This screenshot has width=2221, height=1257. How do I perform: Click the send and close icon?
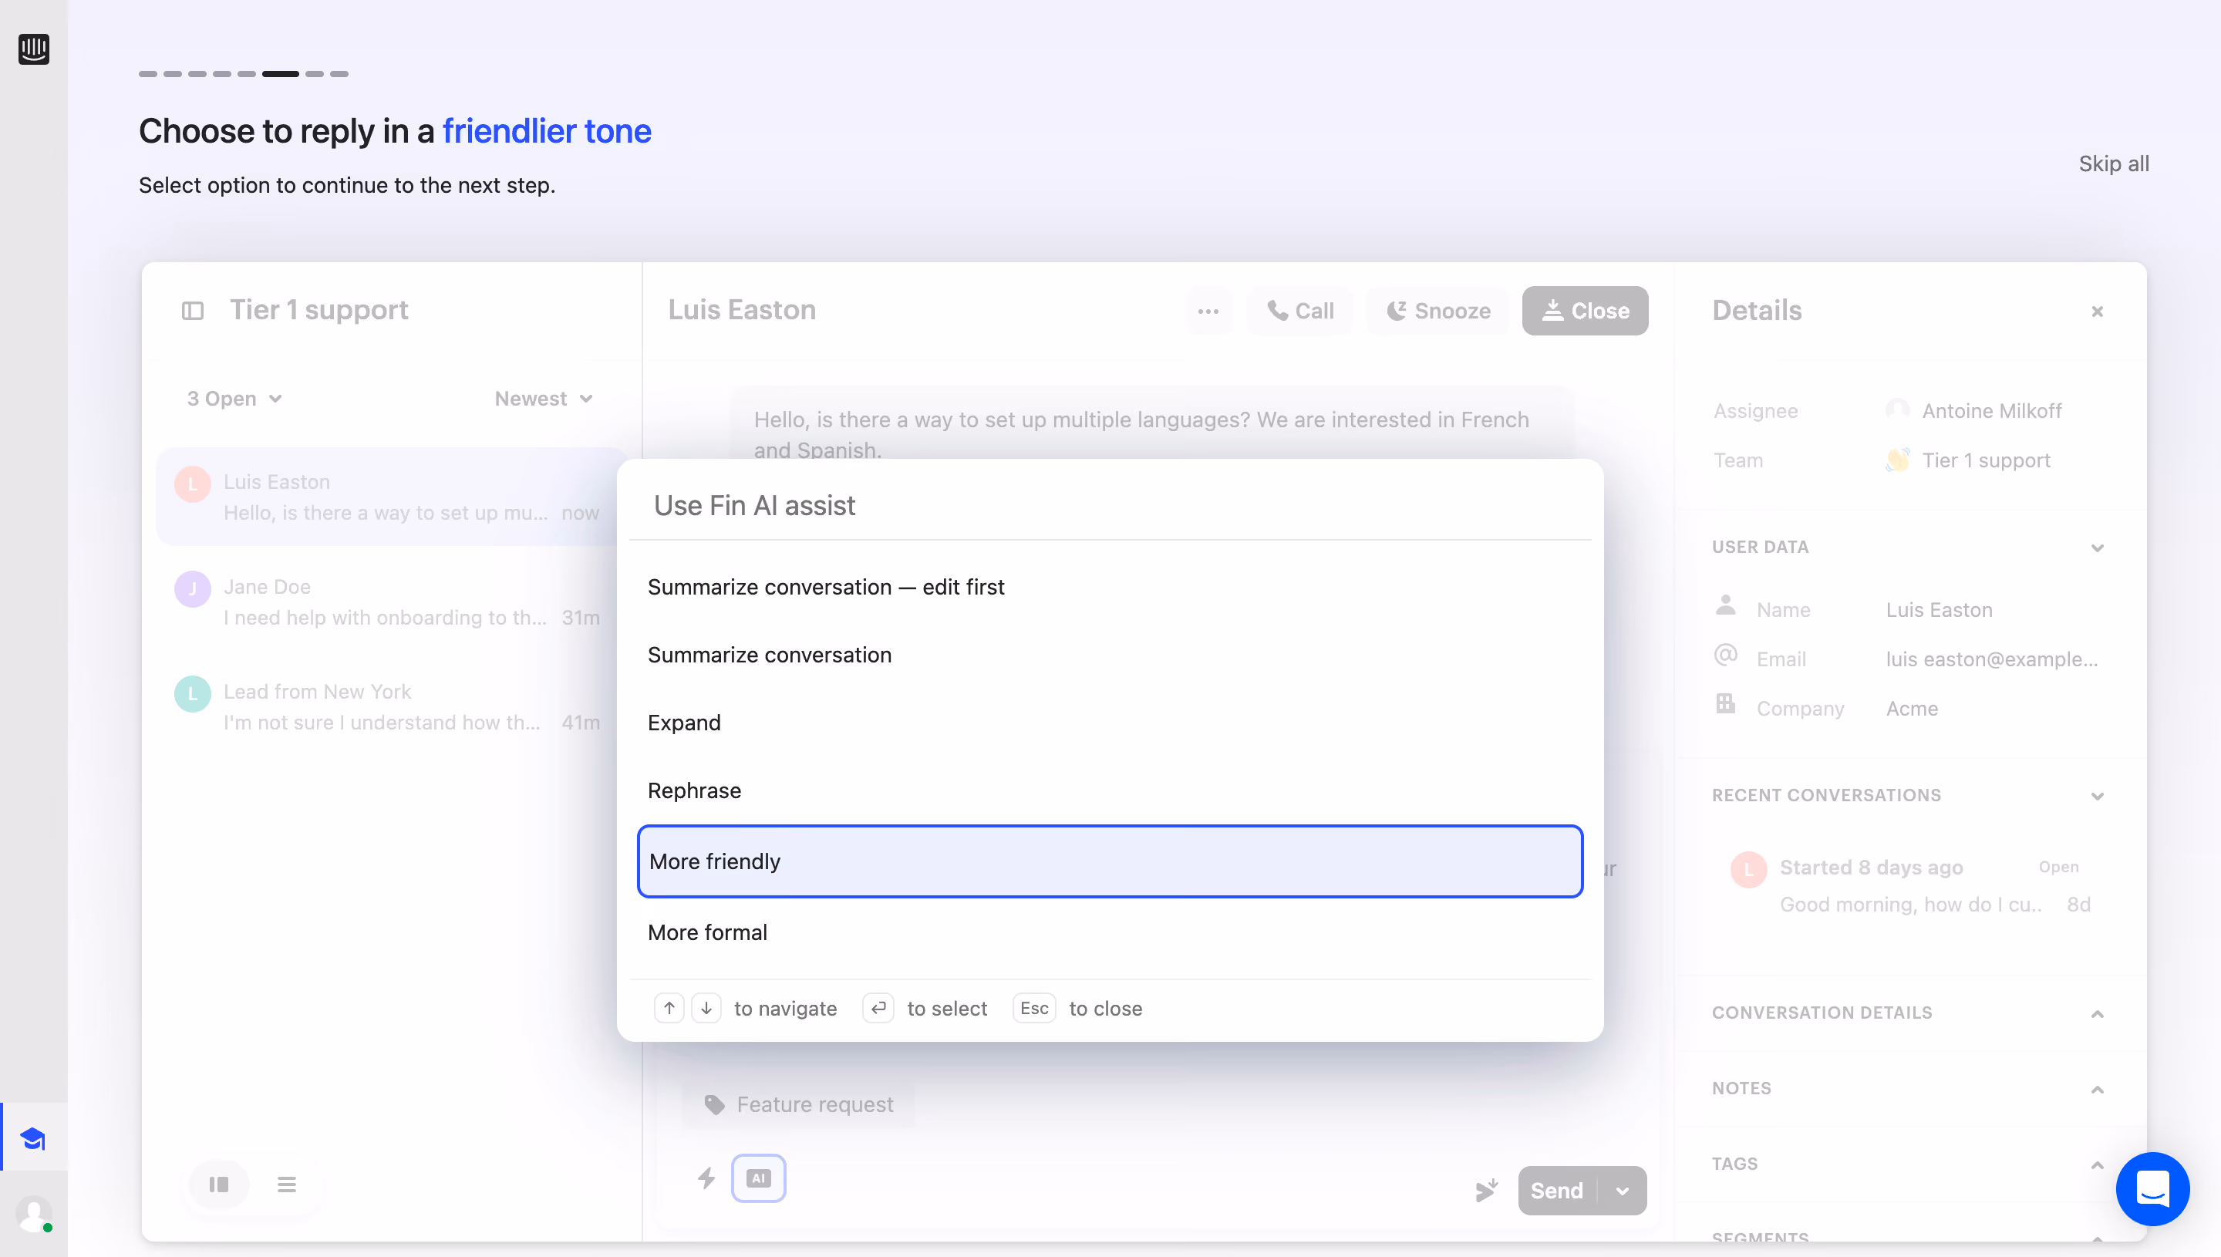point(1486,1191)
